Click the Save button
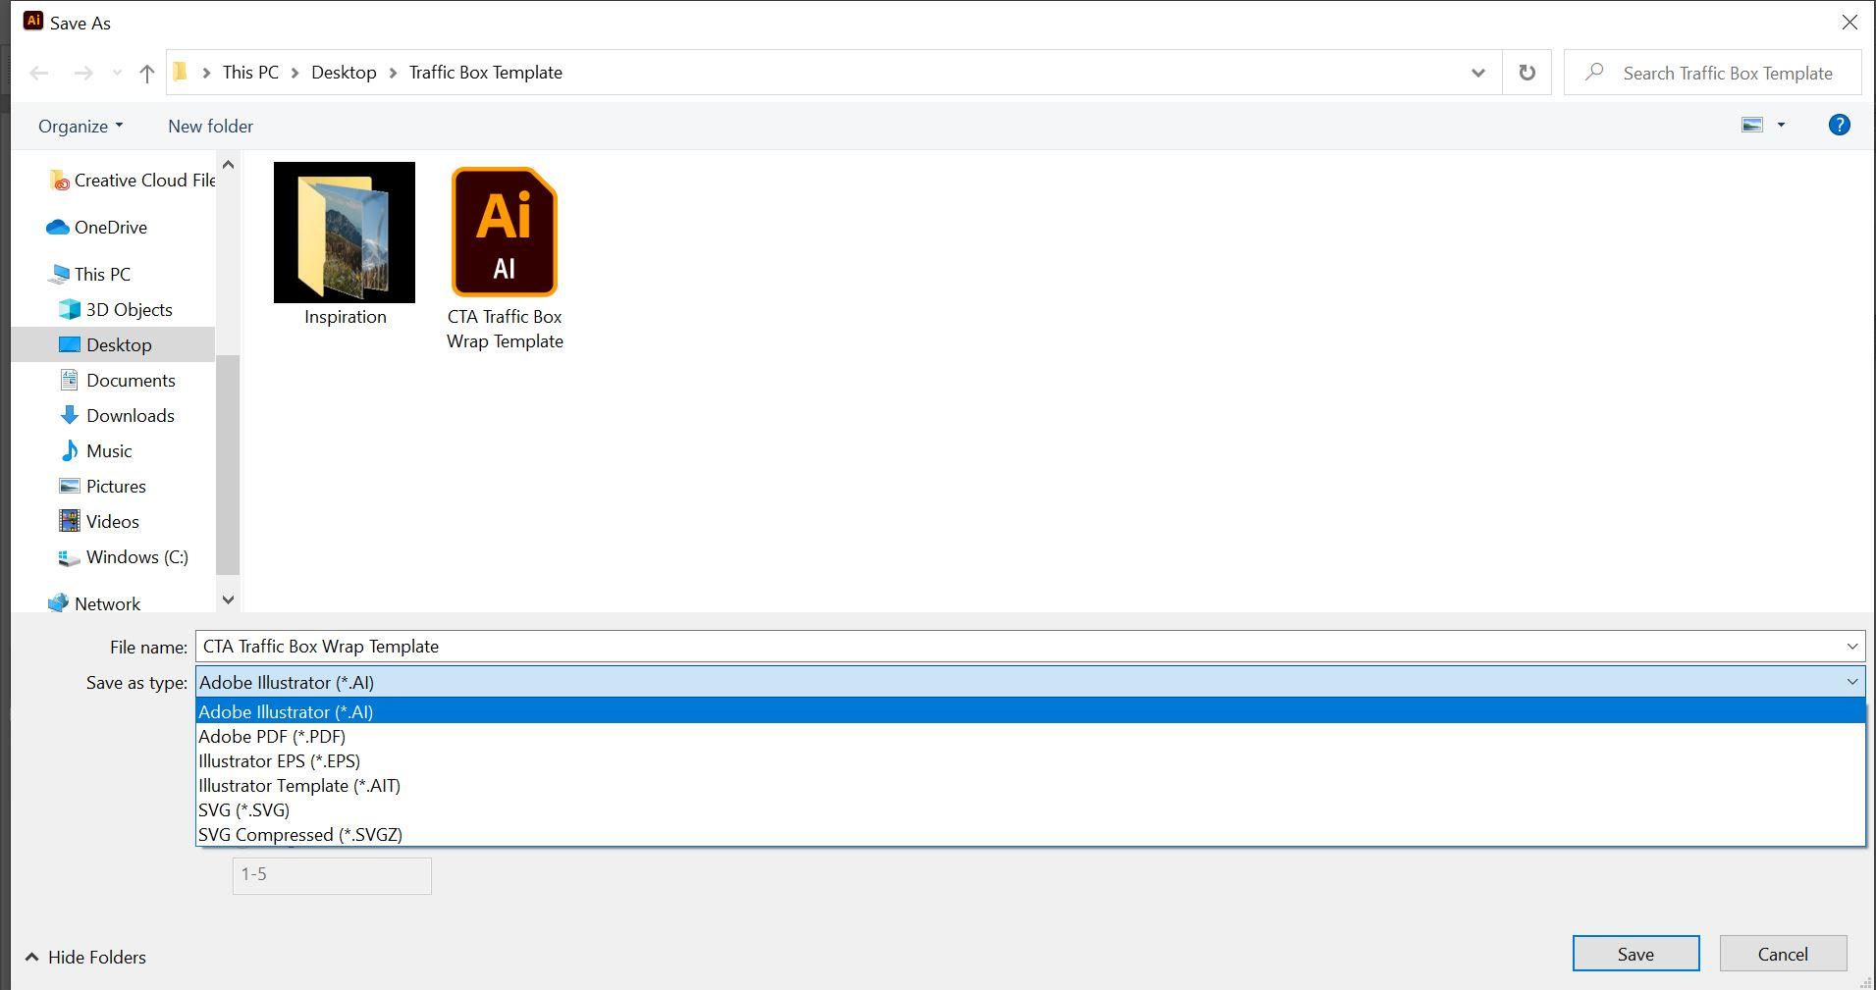The height and width of the screenshot is (990, 1876). [1635, 953]
